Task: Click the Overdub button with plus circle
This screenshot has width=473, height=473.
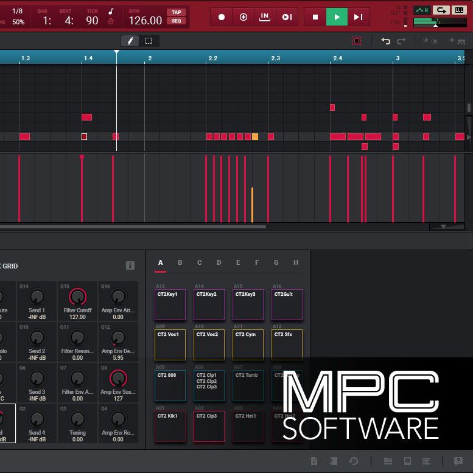Action: pos(243,17)
